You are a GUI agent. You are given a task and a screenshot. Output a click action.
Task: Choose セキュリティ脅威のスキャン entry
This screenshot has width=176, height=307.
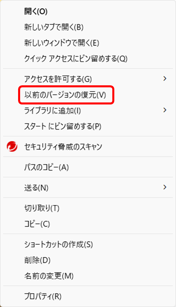click(88, 147)
